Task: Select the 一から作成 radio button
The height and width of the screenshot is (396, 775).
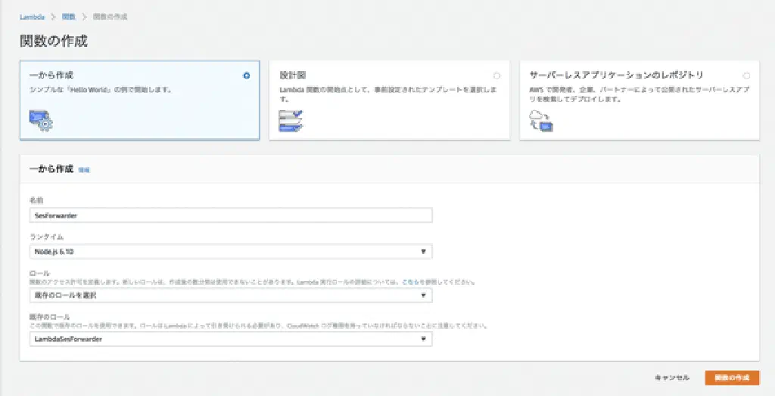Action: coord(247,76)
